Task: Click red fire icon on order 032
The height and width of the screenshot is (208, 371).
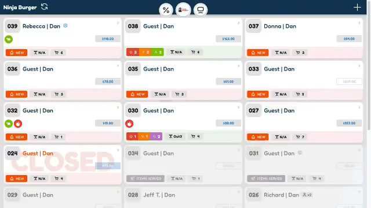Action: [x=18, y=124]
